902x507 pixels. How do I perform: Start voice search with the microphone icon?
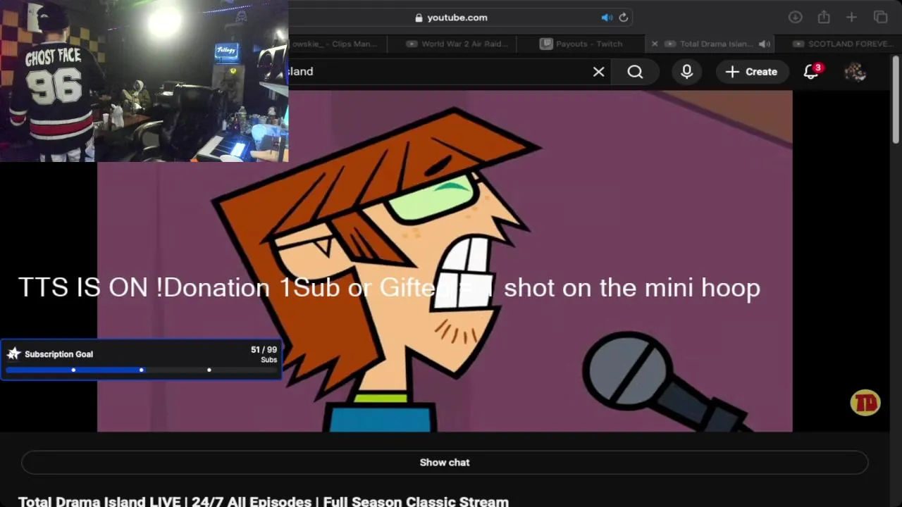[x=686, y=72]
